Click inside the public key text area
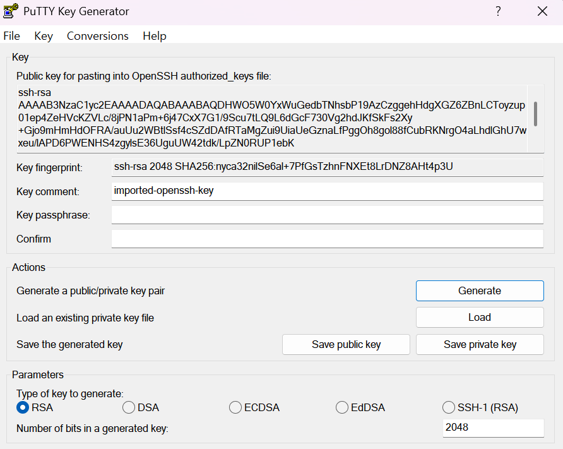The width and height of the screenshot is (563, 449). [272, 118]
